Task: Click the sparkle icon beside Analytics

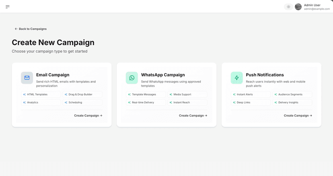Action: coord(25,102)
